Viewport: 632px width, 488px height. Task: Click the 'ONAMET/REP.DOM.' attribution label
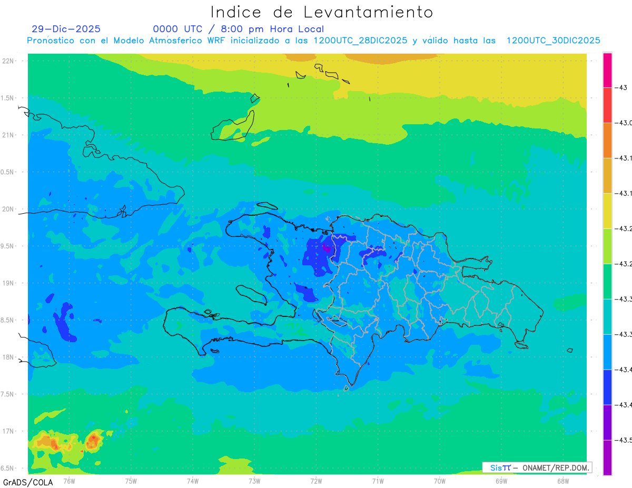pyautogui.click(x=556, y=467)
